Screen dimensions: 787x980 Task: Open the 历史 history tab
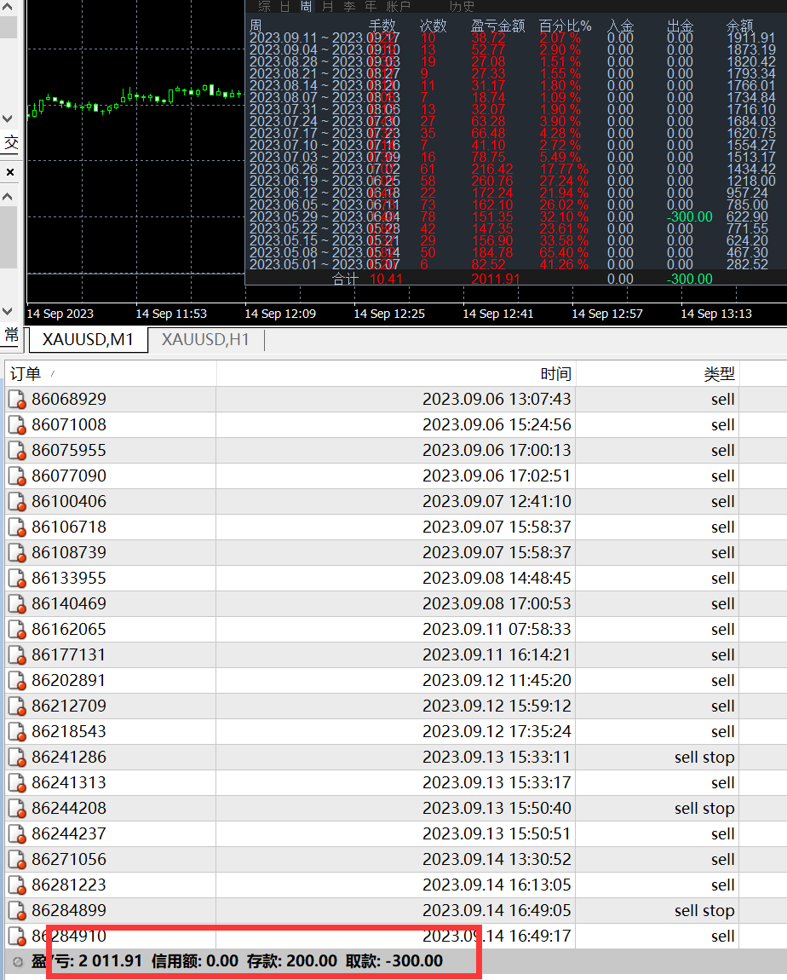462,6
